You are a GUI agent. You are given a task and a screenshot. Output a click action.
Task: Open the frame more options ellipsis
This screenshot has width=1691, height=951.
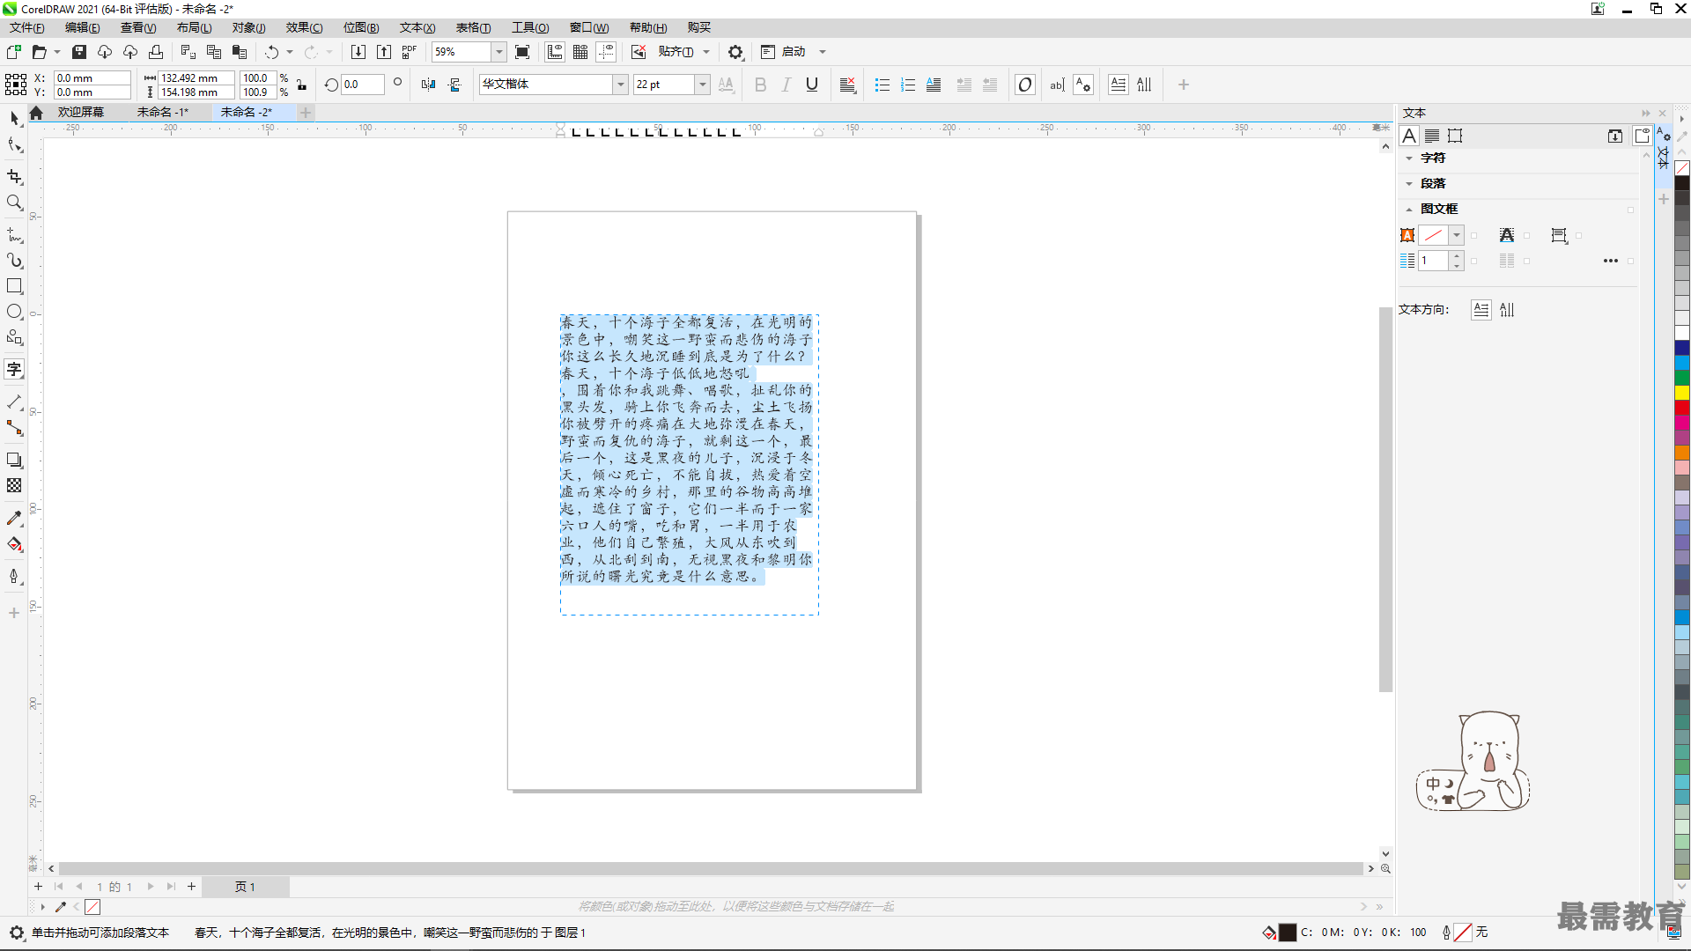tap(1610, 261)
